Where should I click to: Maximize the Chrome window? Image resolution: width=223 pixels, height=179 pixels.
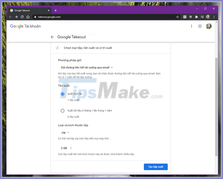tap(205, 9)
